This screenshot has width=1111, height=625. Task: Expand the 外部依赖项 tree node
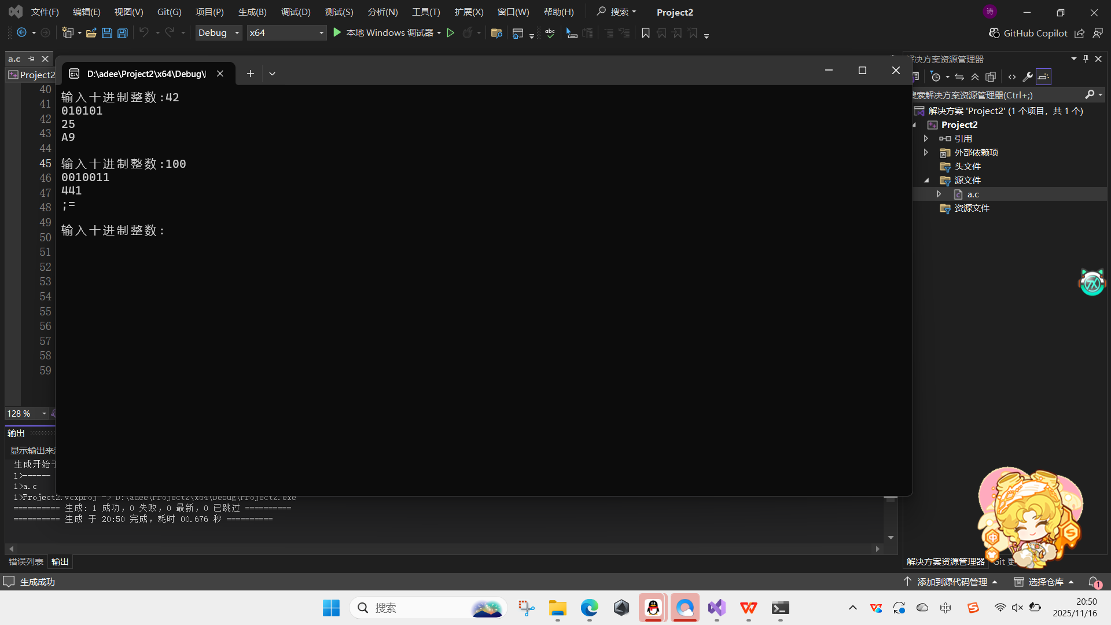click(x=926, y=152)
